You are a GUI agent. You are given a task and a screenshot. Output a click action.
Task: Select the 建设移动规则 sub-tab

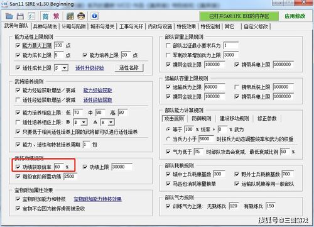[234, 119]
